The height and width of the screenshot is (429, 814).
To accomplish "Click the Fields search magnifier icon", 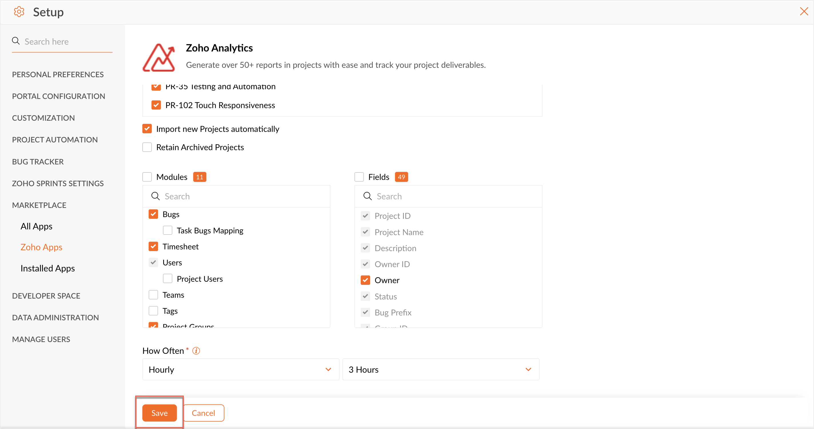I will click(367, 196).
